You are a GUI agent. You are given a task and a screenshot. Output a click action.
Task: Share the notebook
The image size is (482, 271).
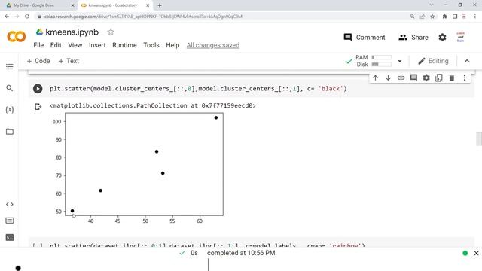coord(413,38)
